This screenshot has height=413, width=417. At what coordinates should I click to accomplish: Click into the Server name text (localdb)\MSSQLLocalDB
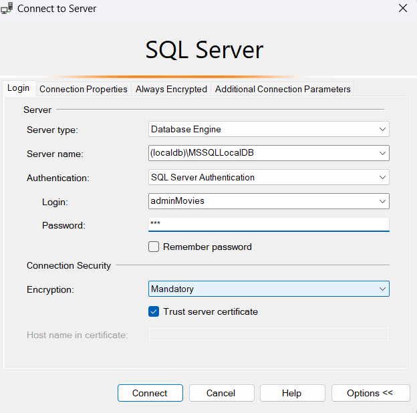pos(202,153)
